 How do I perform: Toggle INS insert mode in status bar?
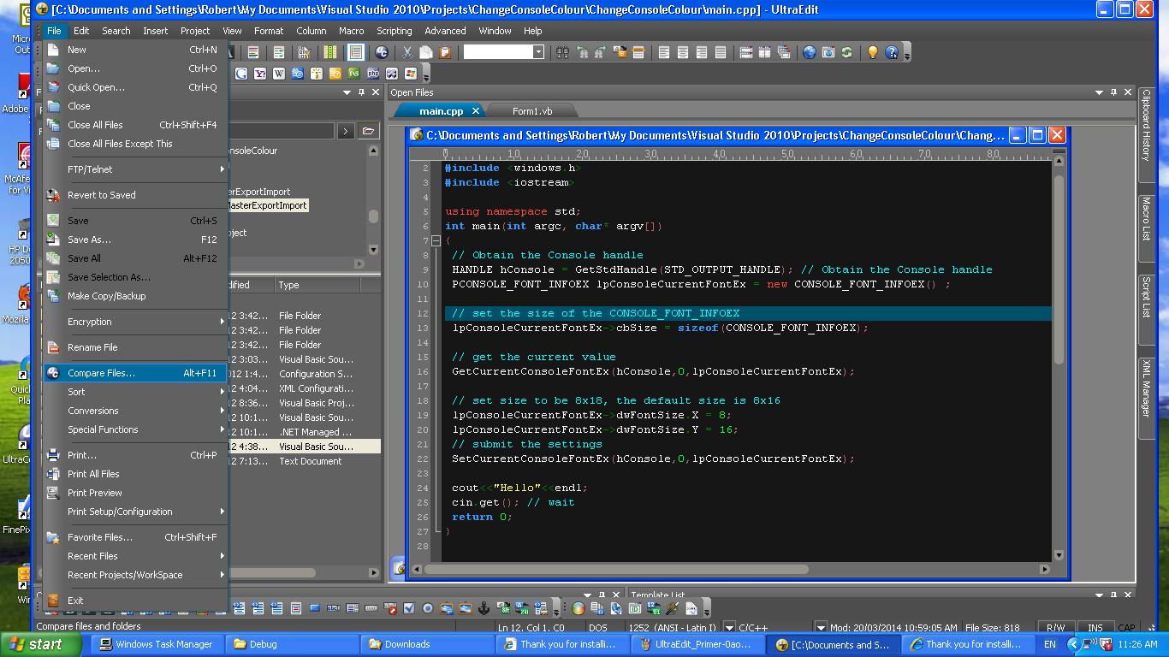coord(1095,627)
